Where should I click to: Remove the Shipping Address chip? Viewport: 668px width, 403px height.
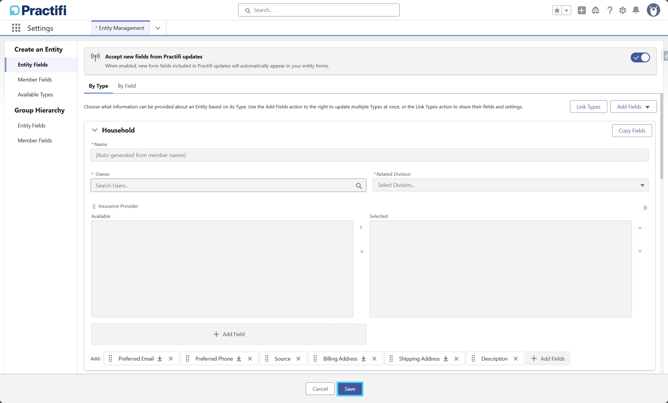[456, 359]
